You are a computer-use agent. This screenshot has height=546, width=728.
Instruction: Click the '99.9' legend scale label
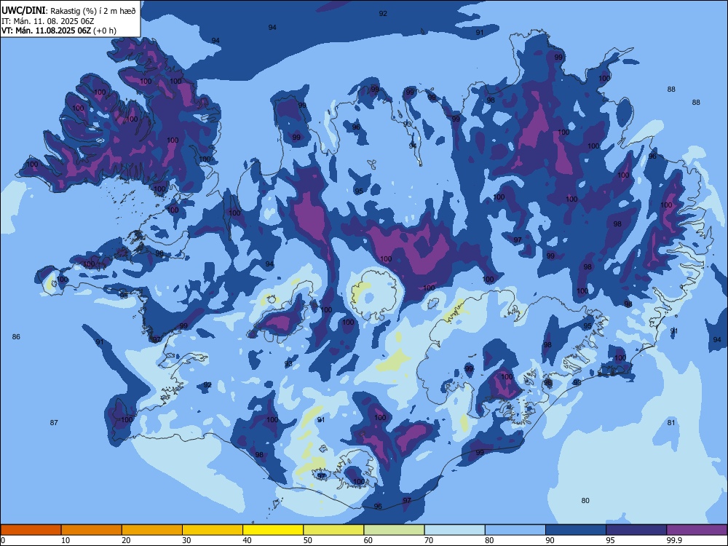coord(674,540)
